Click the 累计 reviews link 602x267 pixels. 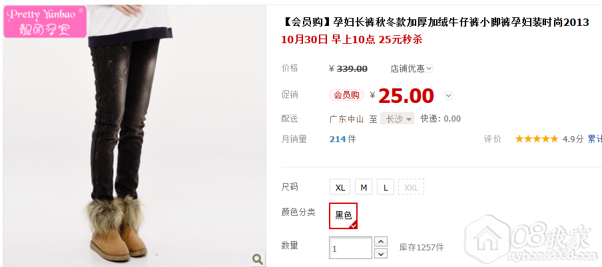(595, 139)
